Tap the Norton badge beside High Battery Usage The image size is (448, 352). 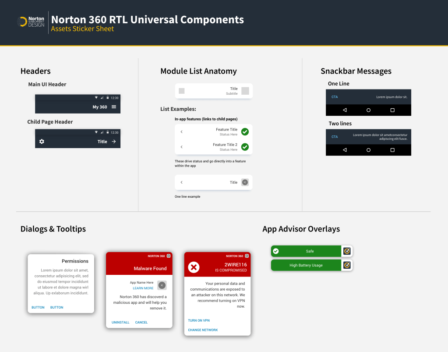[347, 265]
